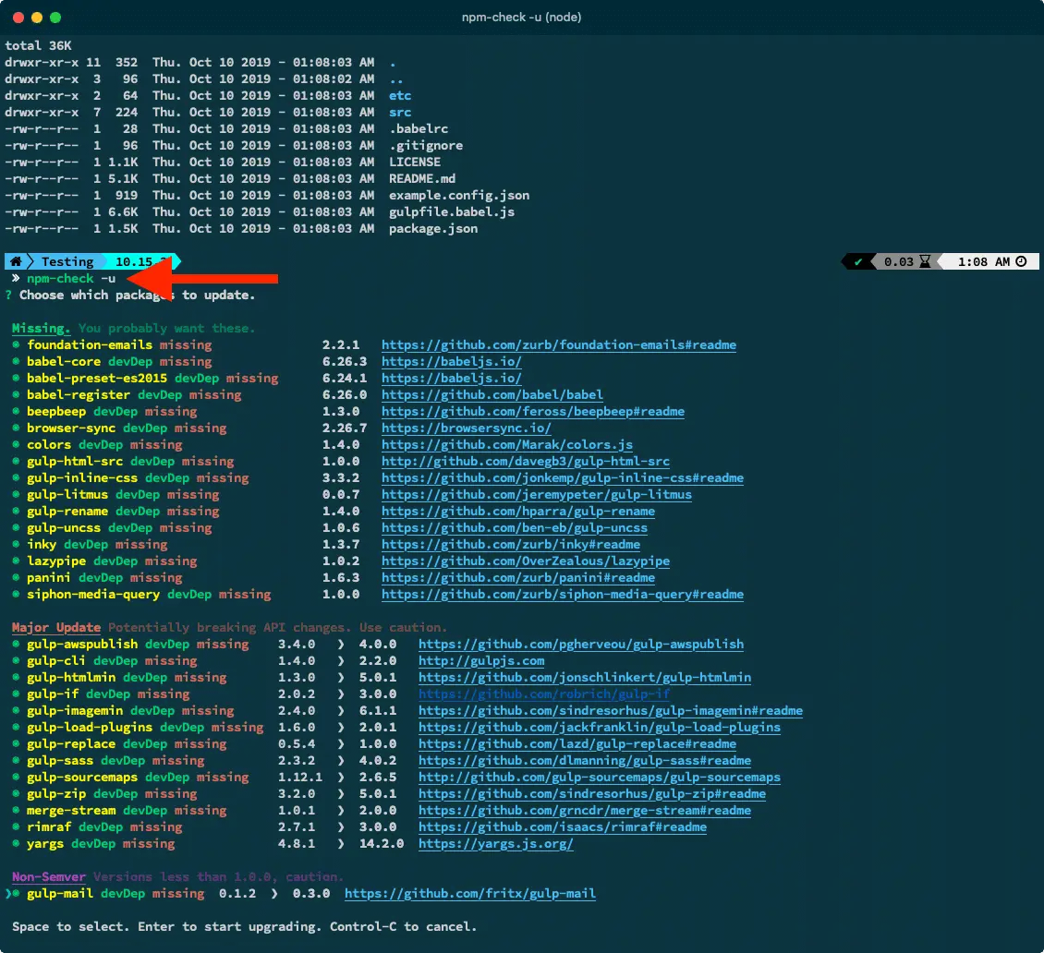Click the inky package name
Image resolution: width=1044 pixels, height=953 pixels.
(42, 545)
